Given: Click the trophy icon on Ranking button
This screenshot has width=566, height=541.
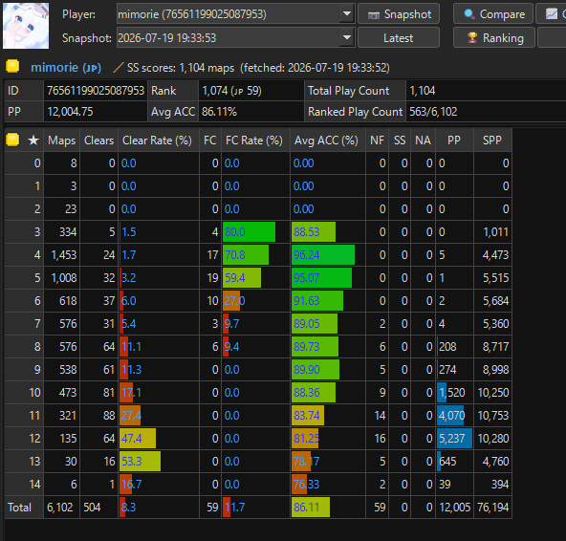Looking at the screenshot, I should (x=472, y=37).
